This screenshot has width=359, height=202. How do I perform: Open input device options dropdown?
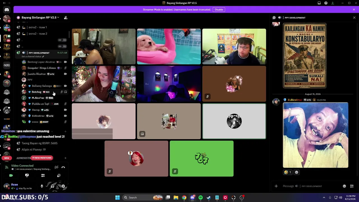pyautogui.click(x=47, y=186)
